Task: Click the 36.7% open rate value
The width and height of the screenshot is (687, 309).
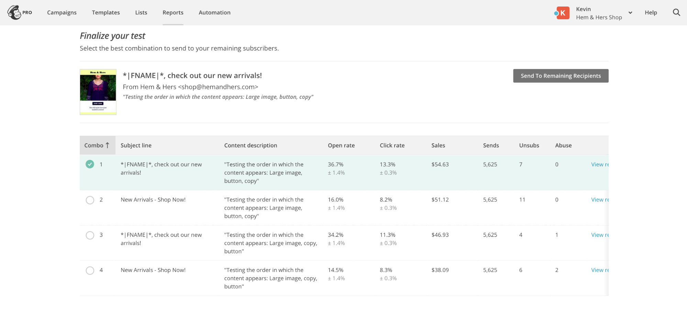Action: (x=335, y=164)
